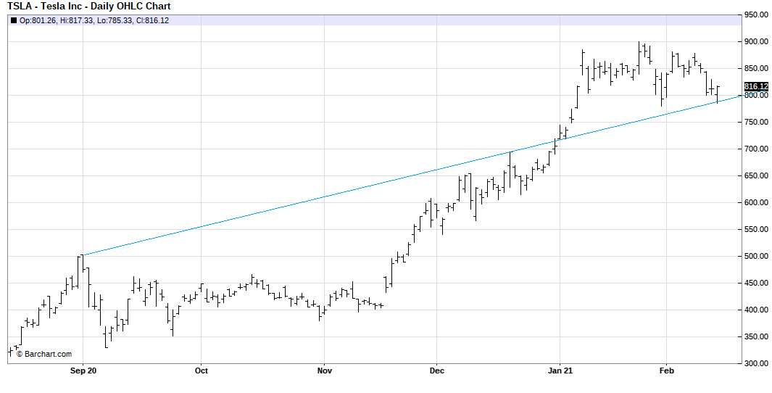Click the 550.00 price axis label

[757, 230]
